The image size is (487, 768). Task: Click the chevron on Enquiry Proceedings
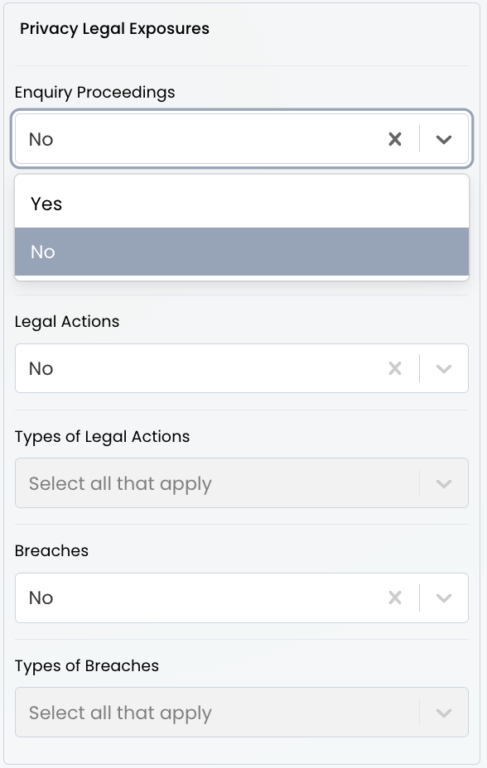pyautogui.click(x=444, y=139)
